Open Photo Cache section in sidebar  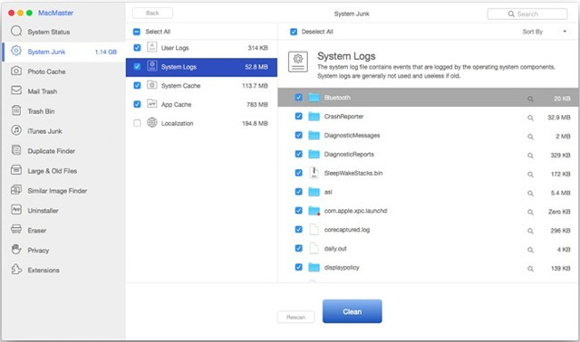click(63, 71)
